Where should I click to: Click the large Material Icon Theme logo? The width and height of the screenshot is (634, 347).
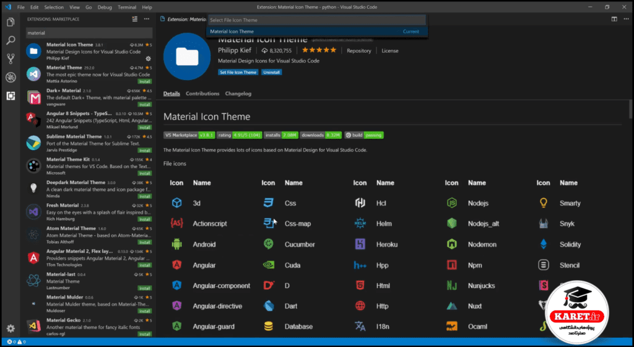(x=187, y=56)
